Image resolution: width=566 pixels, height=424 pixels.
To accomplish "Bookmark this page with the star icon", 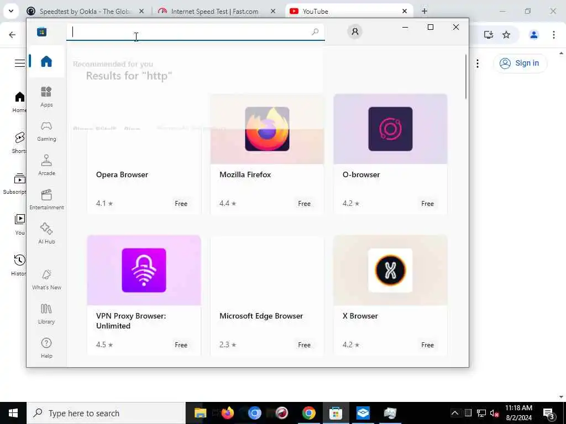I will point(506,35).
